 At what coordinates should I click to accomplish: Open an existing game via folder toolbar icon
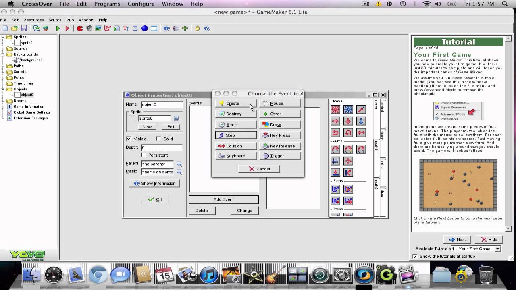pos(15,28)
